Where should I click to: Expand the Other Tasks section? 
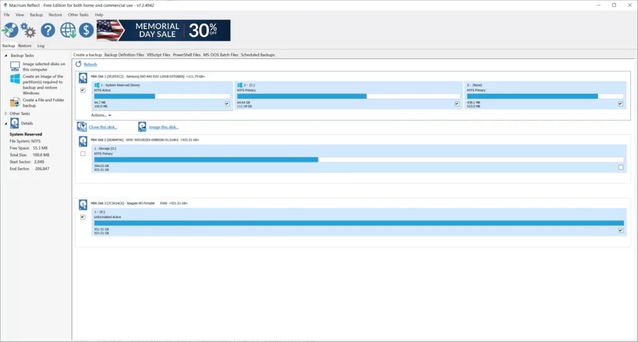[6, 114]
